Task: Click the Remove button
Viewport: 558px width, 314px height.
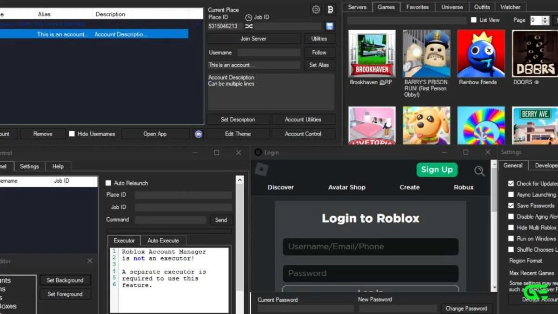Action: (43, 134)
